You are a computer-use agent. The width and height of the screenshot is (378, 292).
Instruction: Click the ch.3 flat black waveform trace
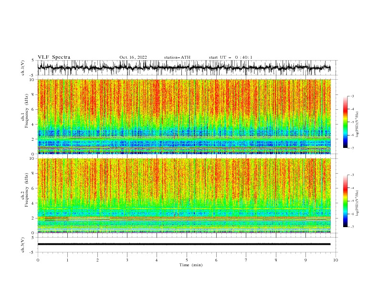(184, 244)
